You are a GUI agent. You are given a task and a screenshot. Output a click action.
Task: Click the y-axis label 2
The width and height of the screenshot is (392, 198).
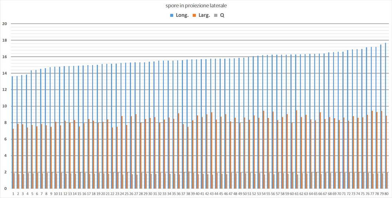point(5,172)
